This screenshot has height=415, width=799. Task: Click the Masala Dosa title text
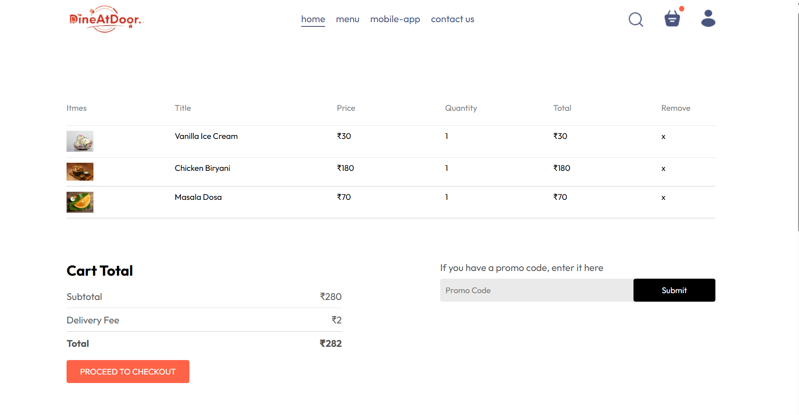pos(198,197)
